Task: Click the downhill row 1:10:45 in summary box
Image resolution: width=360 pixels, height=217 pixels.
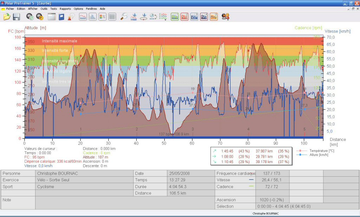Action: point(251,162)
